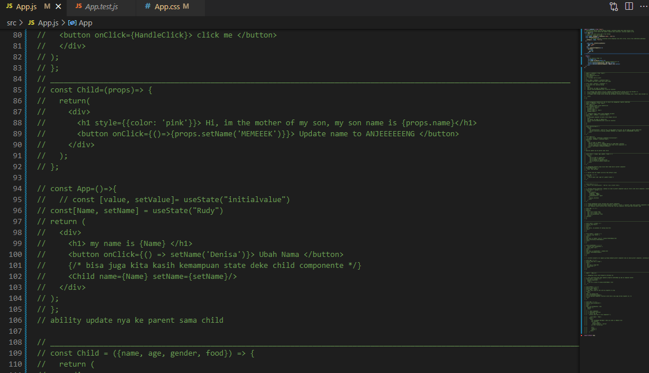Click useState("Rudy") on line 96

(x=188, y=210)
